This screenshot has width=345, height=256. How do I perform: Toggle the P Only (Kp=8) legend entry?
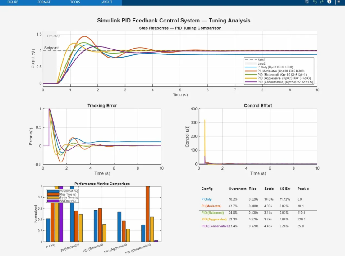[x=269, y=67]
